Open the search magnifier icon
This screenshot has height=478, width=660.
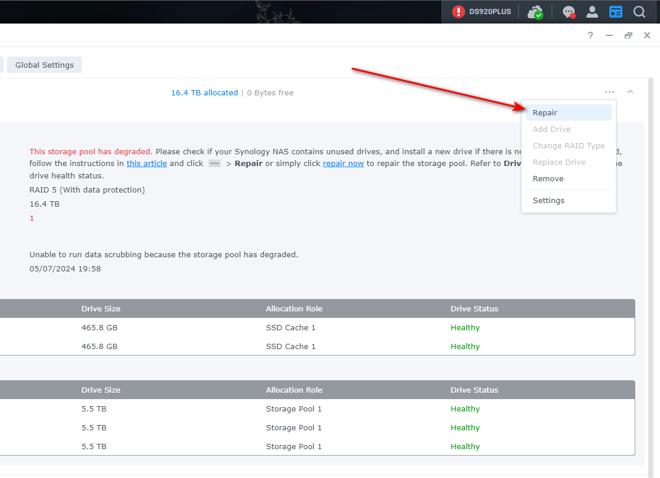pos(639,12)
